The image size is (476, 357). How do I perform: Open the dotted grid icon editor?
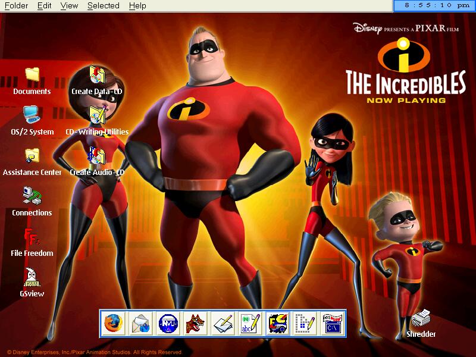pyautogui.click(x=305, y=324)
